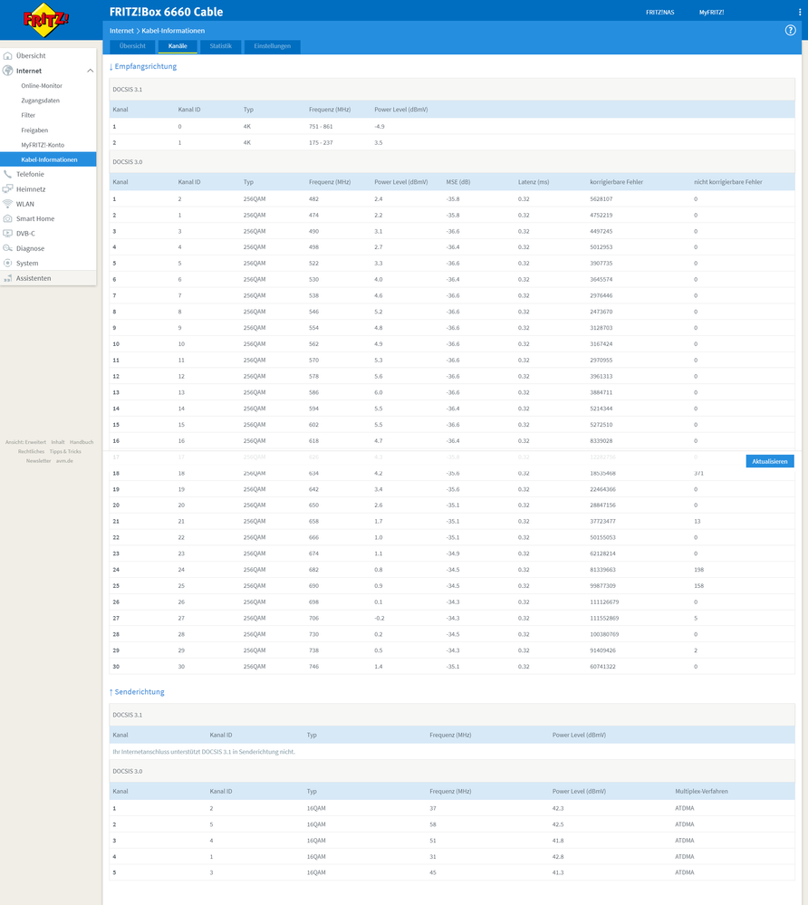Image resolution: width=808 pixels, height=905 pixels.
Task: Click the Aktualisieren button
Action: (770, 461)
